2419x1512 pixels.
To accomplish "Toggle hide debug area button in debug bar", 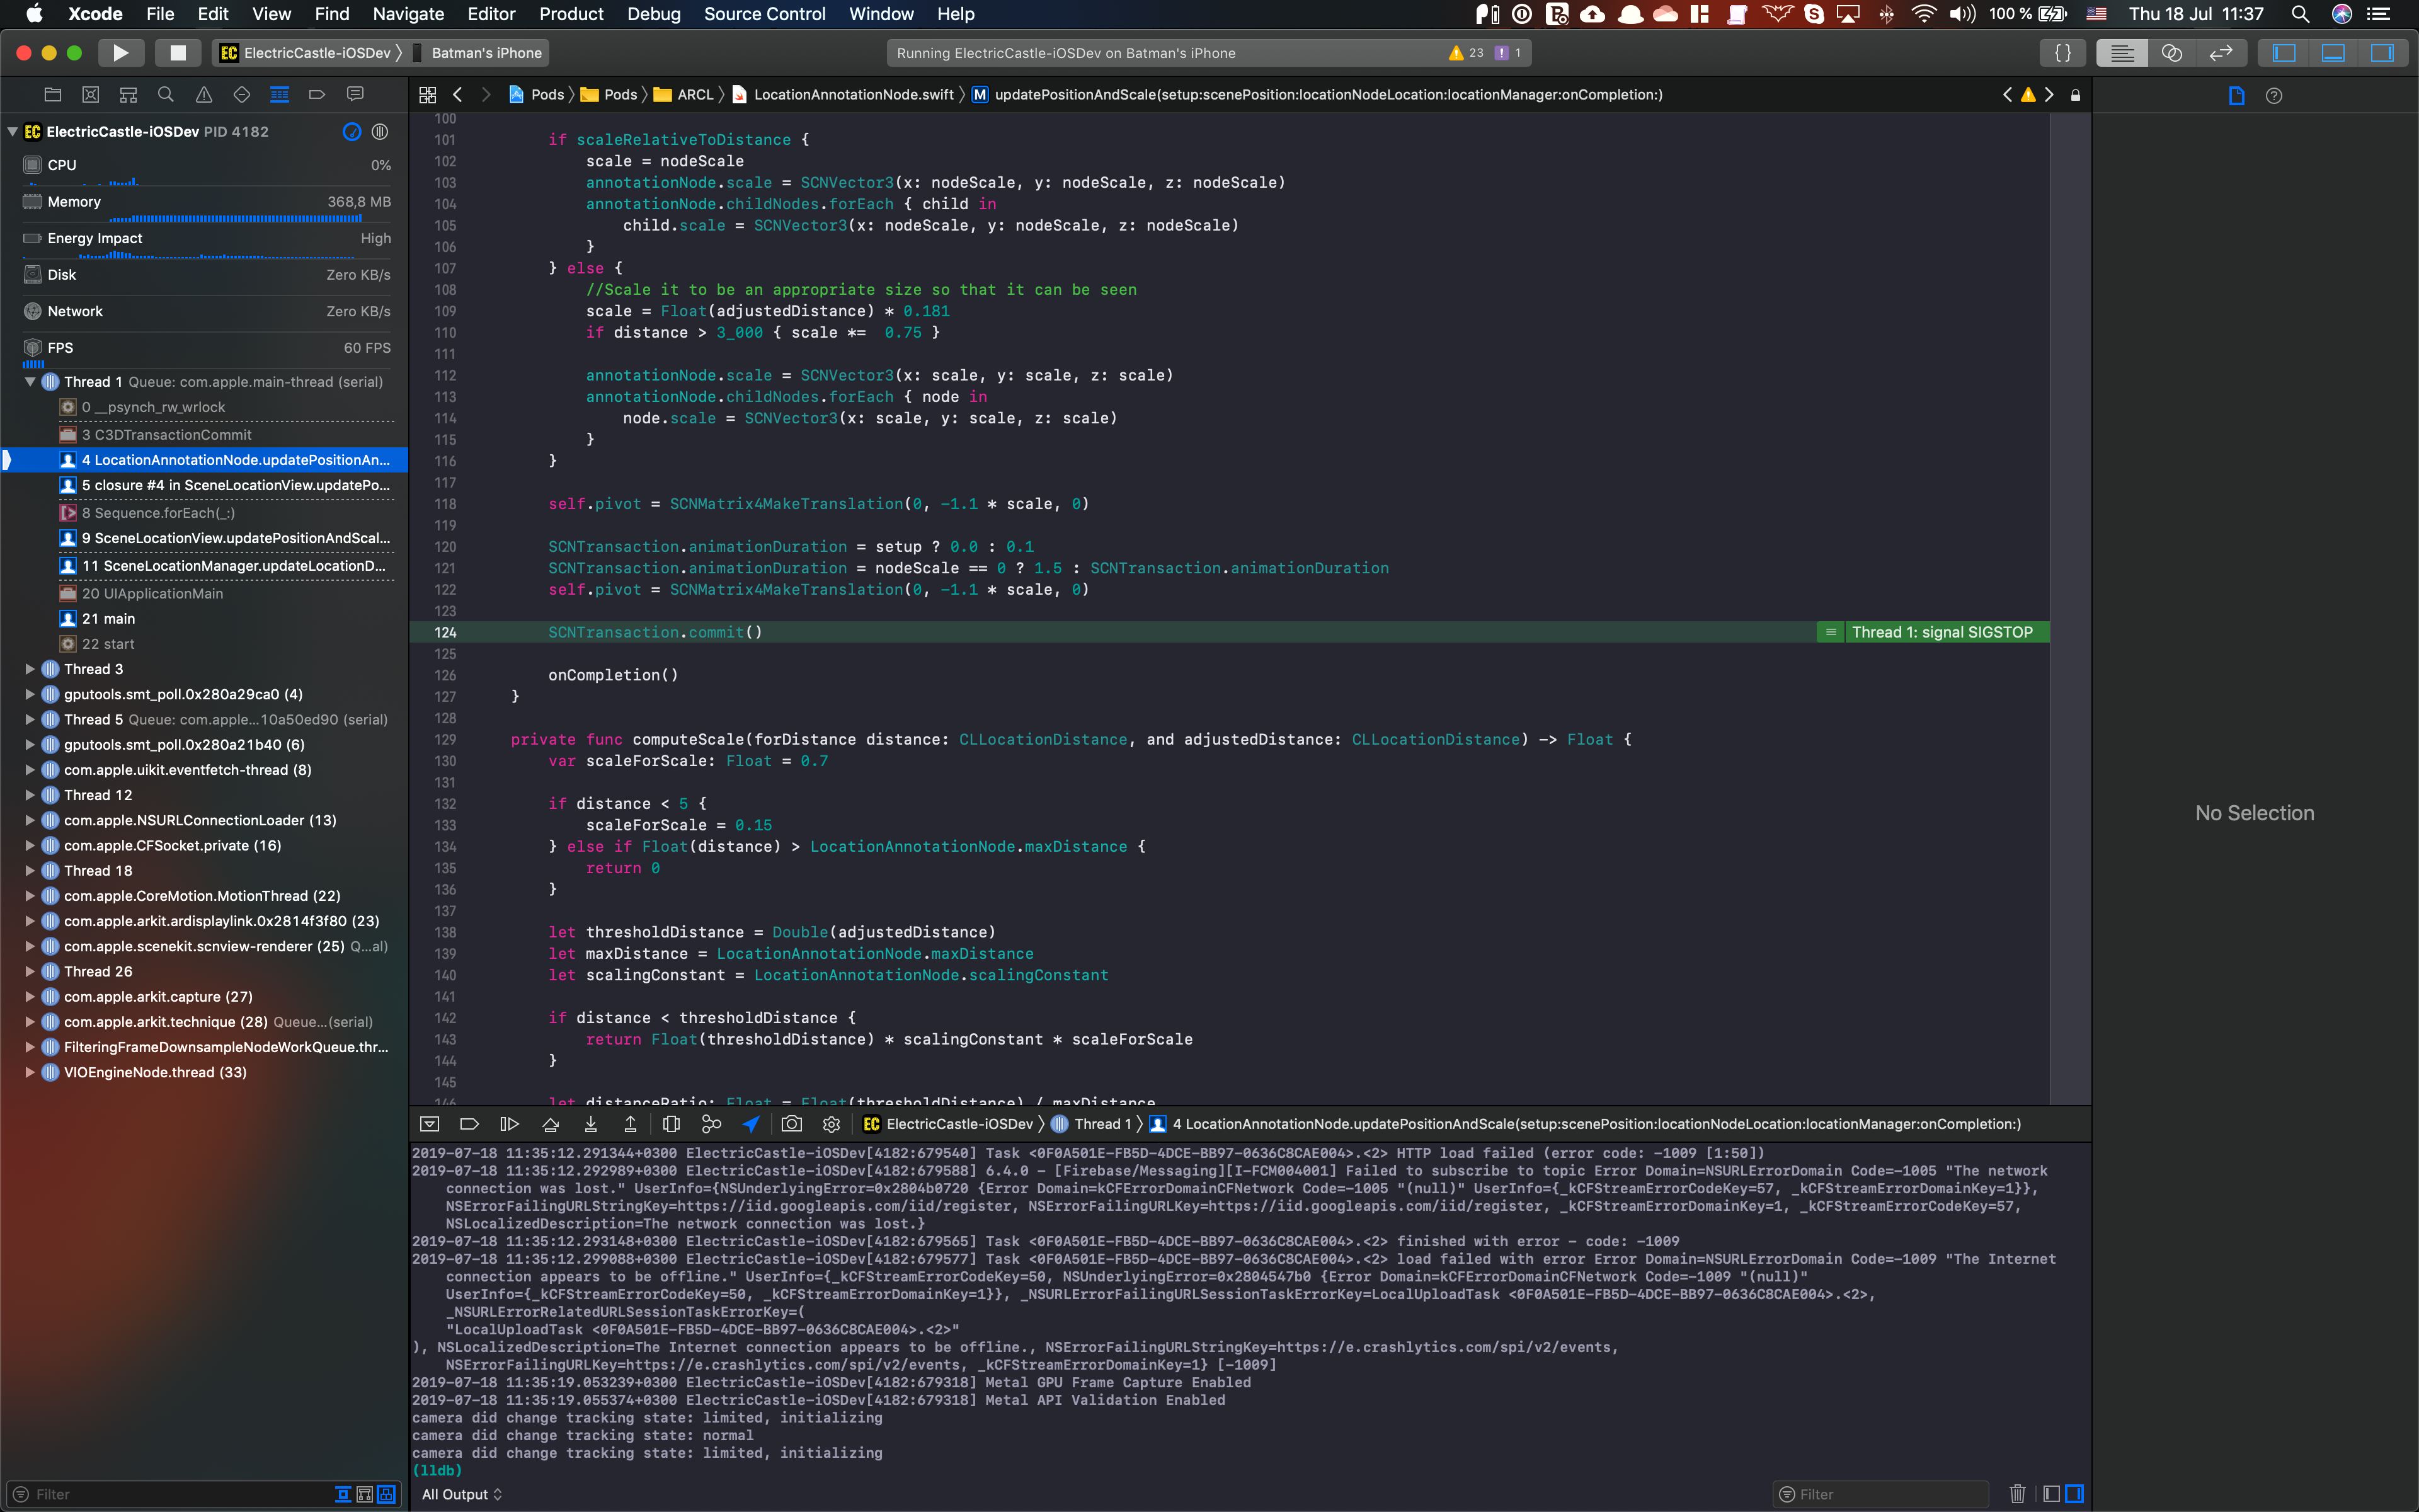I will [430, 1124].
